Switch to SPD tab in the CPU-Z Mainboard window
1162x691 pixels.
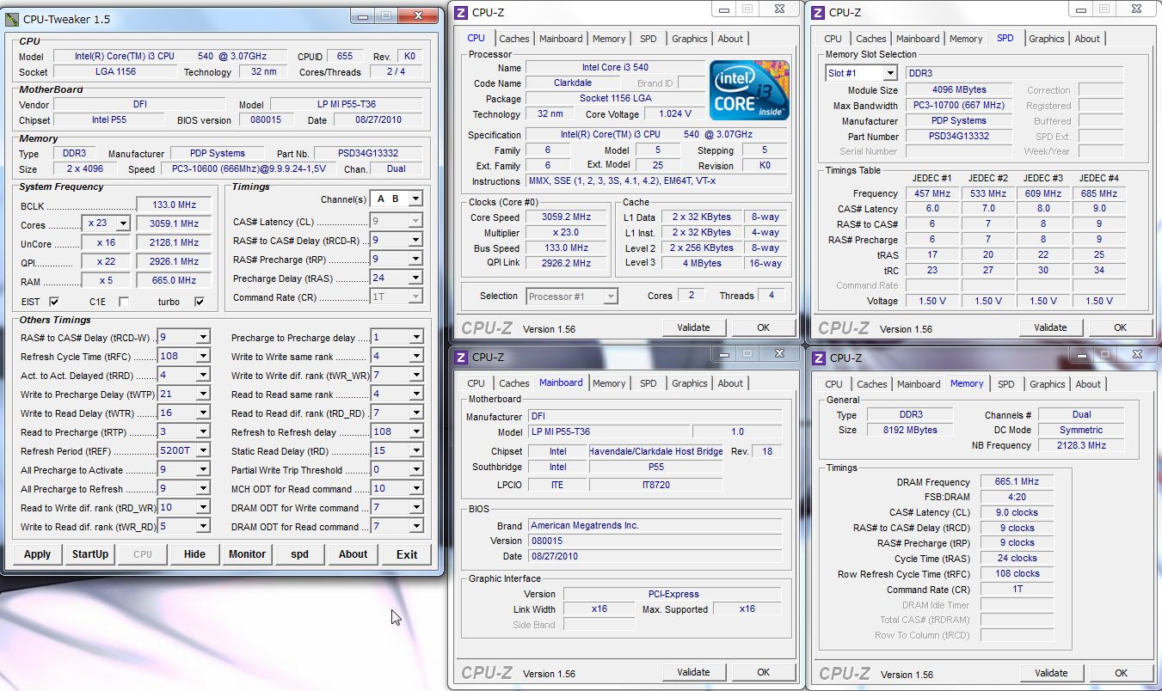[x=649, y=383]
